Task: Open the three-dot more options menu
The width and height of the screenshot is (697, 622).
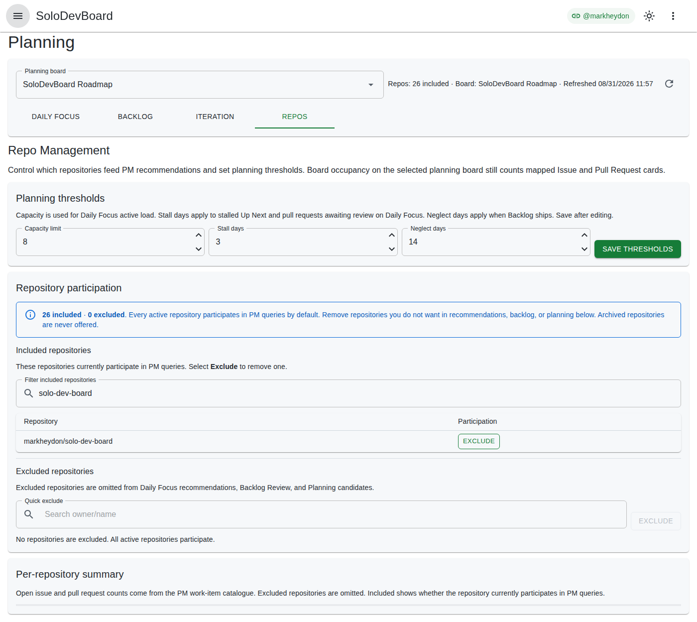Action: (673, 16)
